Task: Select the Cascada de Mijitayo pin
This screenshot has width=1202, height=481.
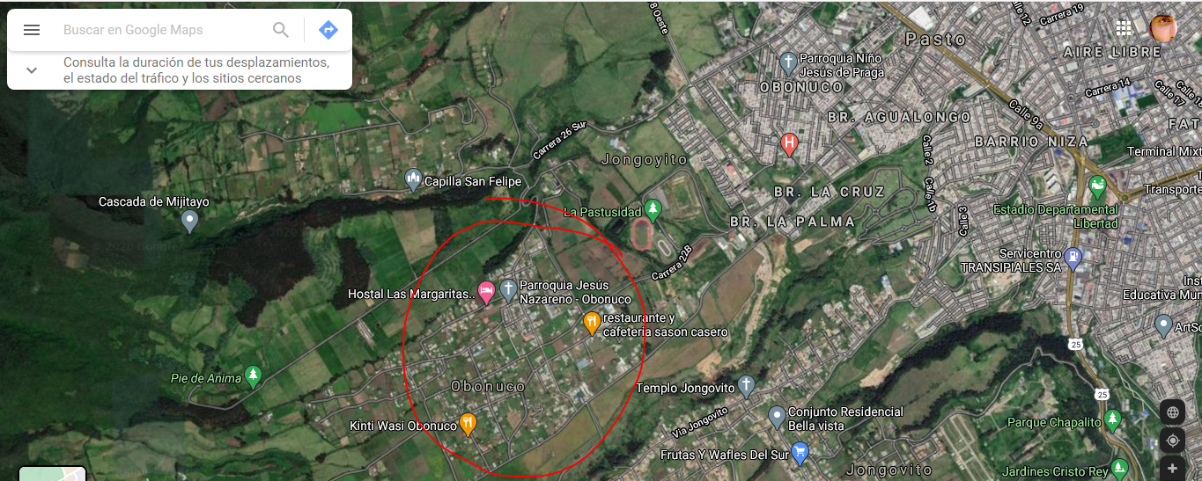Action: coord(189,221)
